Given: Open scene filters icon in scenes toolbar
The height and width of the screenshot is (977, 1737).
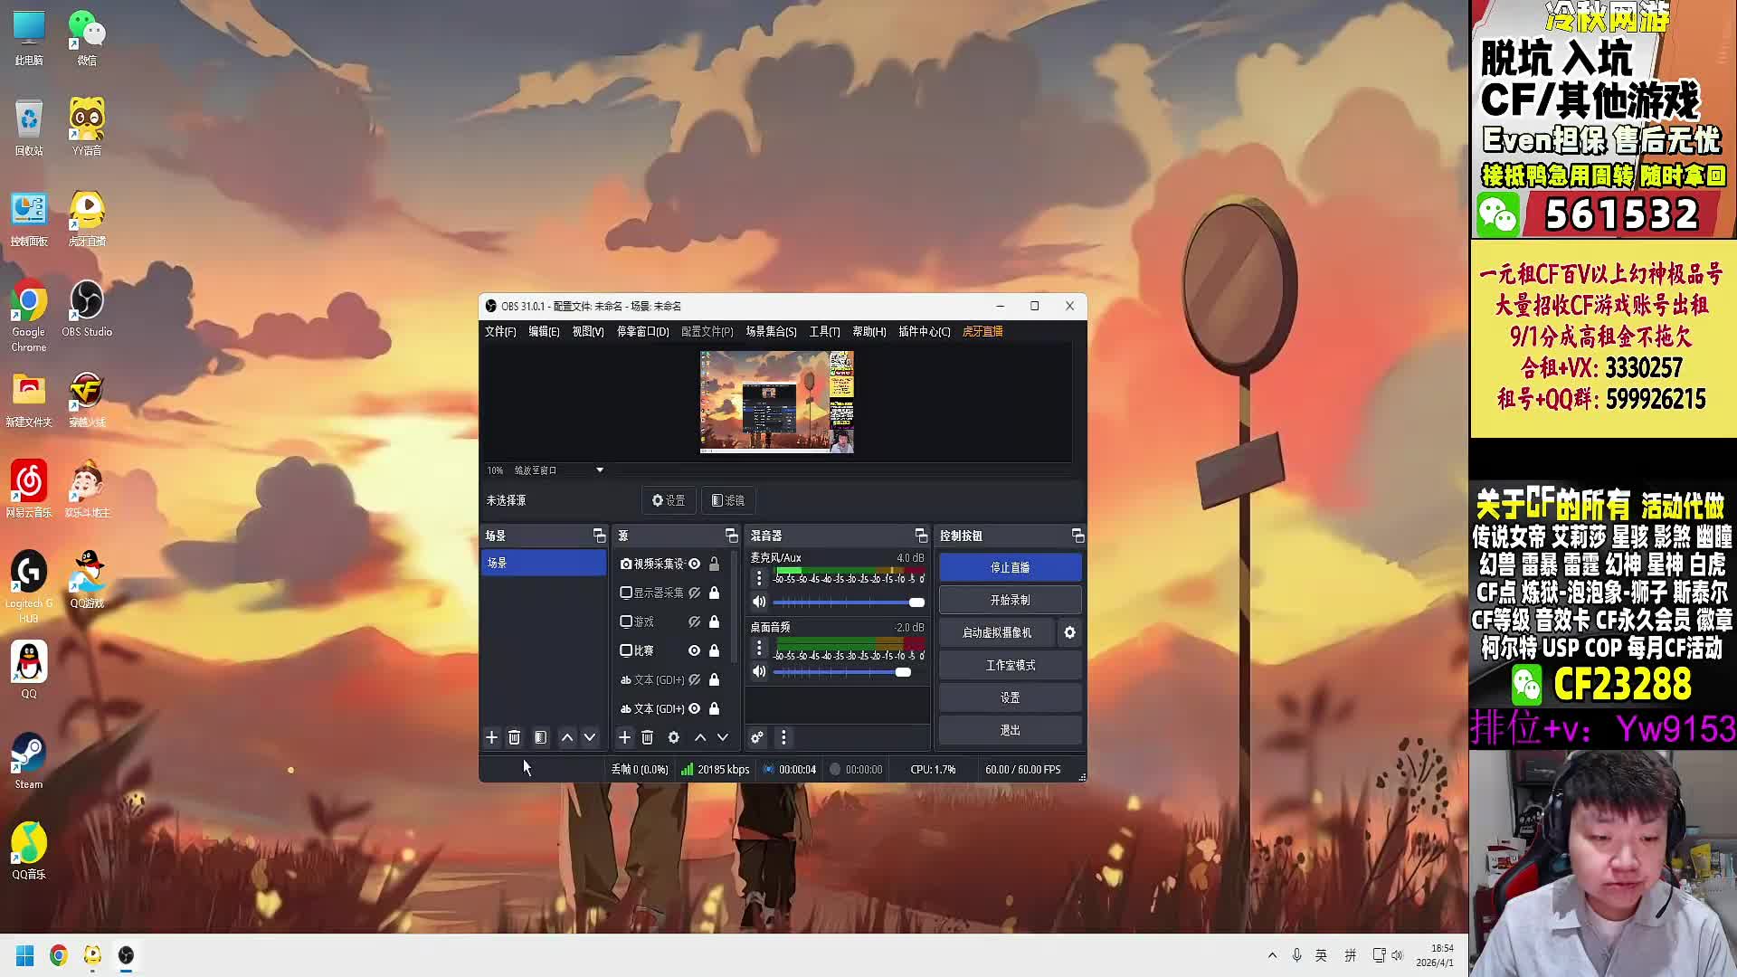Looking at the screenshot, I should click(540, 737).
